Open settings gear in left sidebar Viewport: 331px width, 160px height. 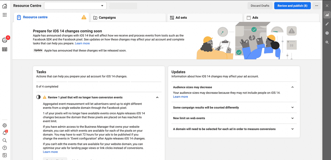click(5, 125)
